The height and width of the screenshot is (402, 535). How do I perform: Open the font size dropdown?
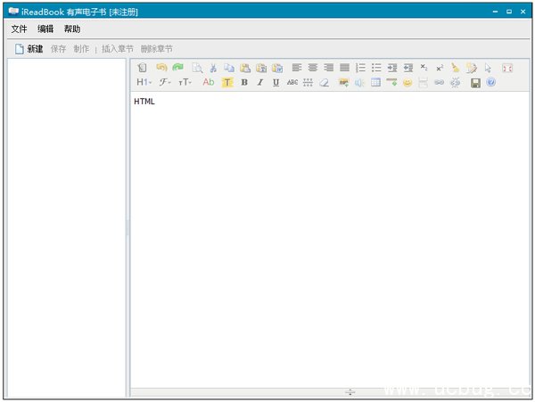pos(185,82)
